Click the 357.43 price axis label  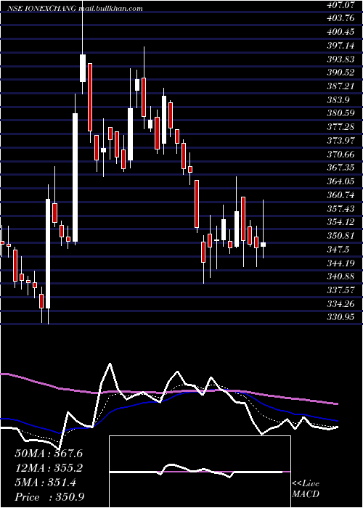[341, 208]
